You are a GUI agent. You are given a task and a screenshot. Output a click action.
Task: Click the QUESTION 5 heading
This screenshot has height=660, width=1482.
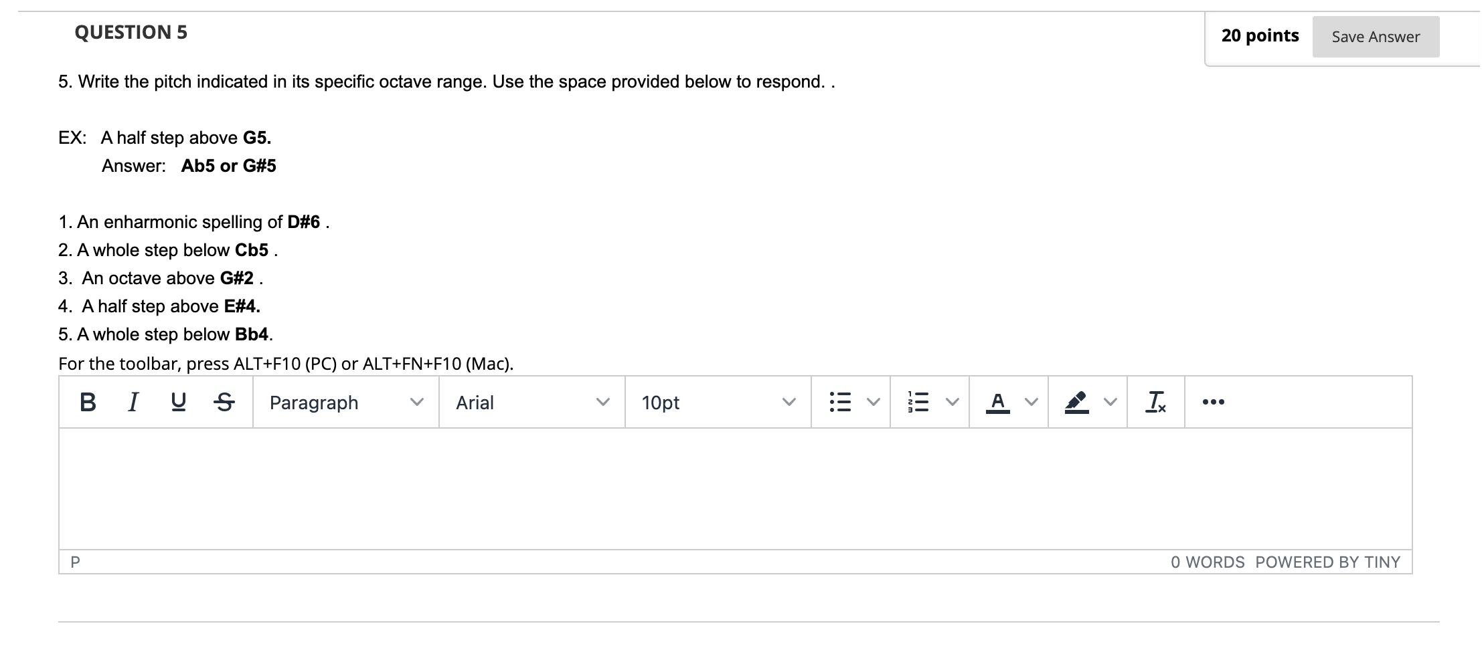131,32
